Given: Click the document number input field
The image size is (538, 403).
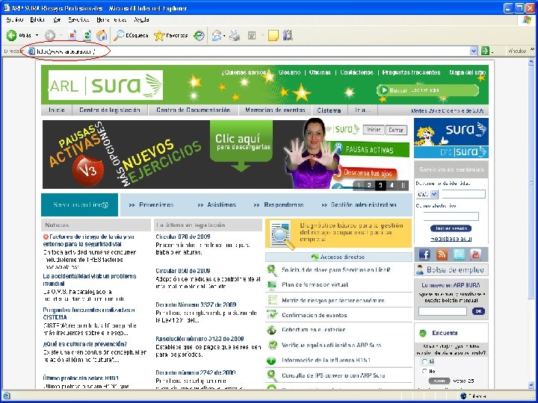Looking at the screenshot, I should pyautogui.click(x=463, y=194).
